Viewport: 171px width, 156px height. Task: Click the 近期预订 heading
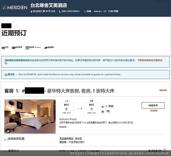(x=14, y=33)
